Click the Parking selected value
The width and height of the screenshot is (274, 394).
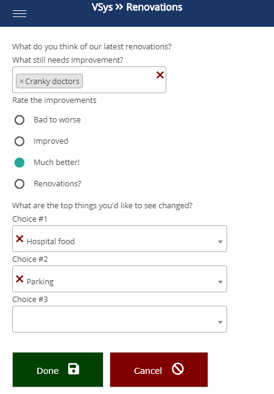click(40, 282)
